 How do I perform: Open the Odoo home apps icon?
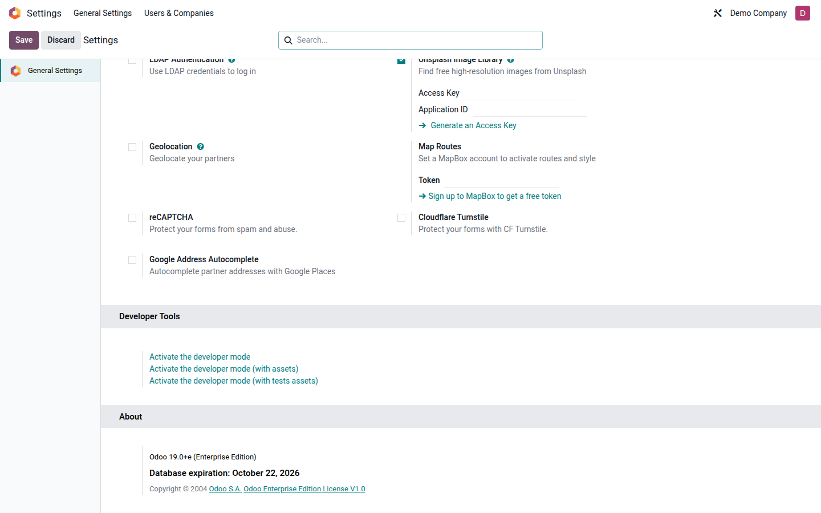[x=15, y=13]
